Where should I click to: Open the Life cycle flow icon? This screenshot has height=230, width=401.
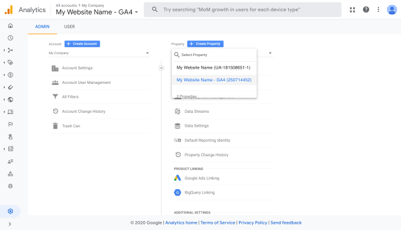10,50
